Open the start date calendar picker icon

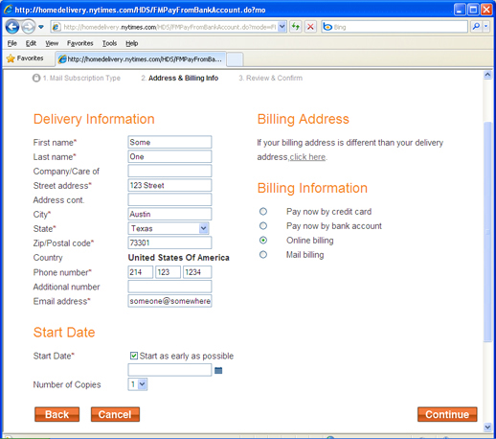pyautogui.click(x=218, y=370)
